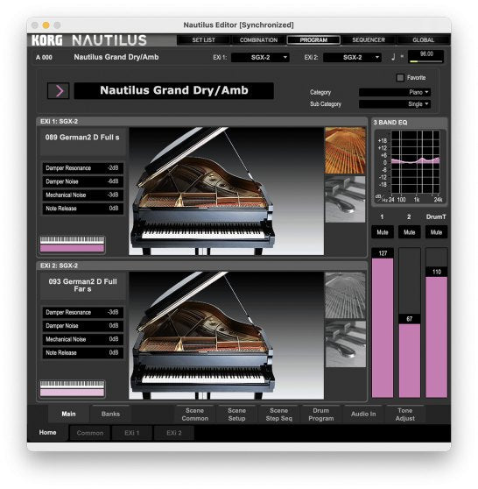Click the DrumT volume slider at 110
This screenshot has height=489, width=478.
tap(436, 322)
